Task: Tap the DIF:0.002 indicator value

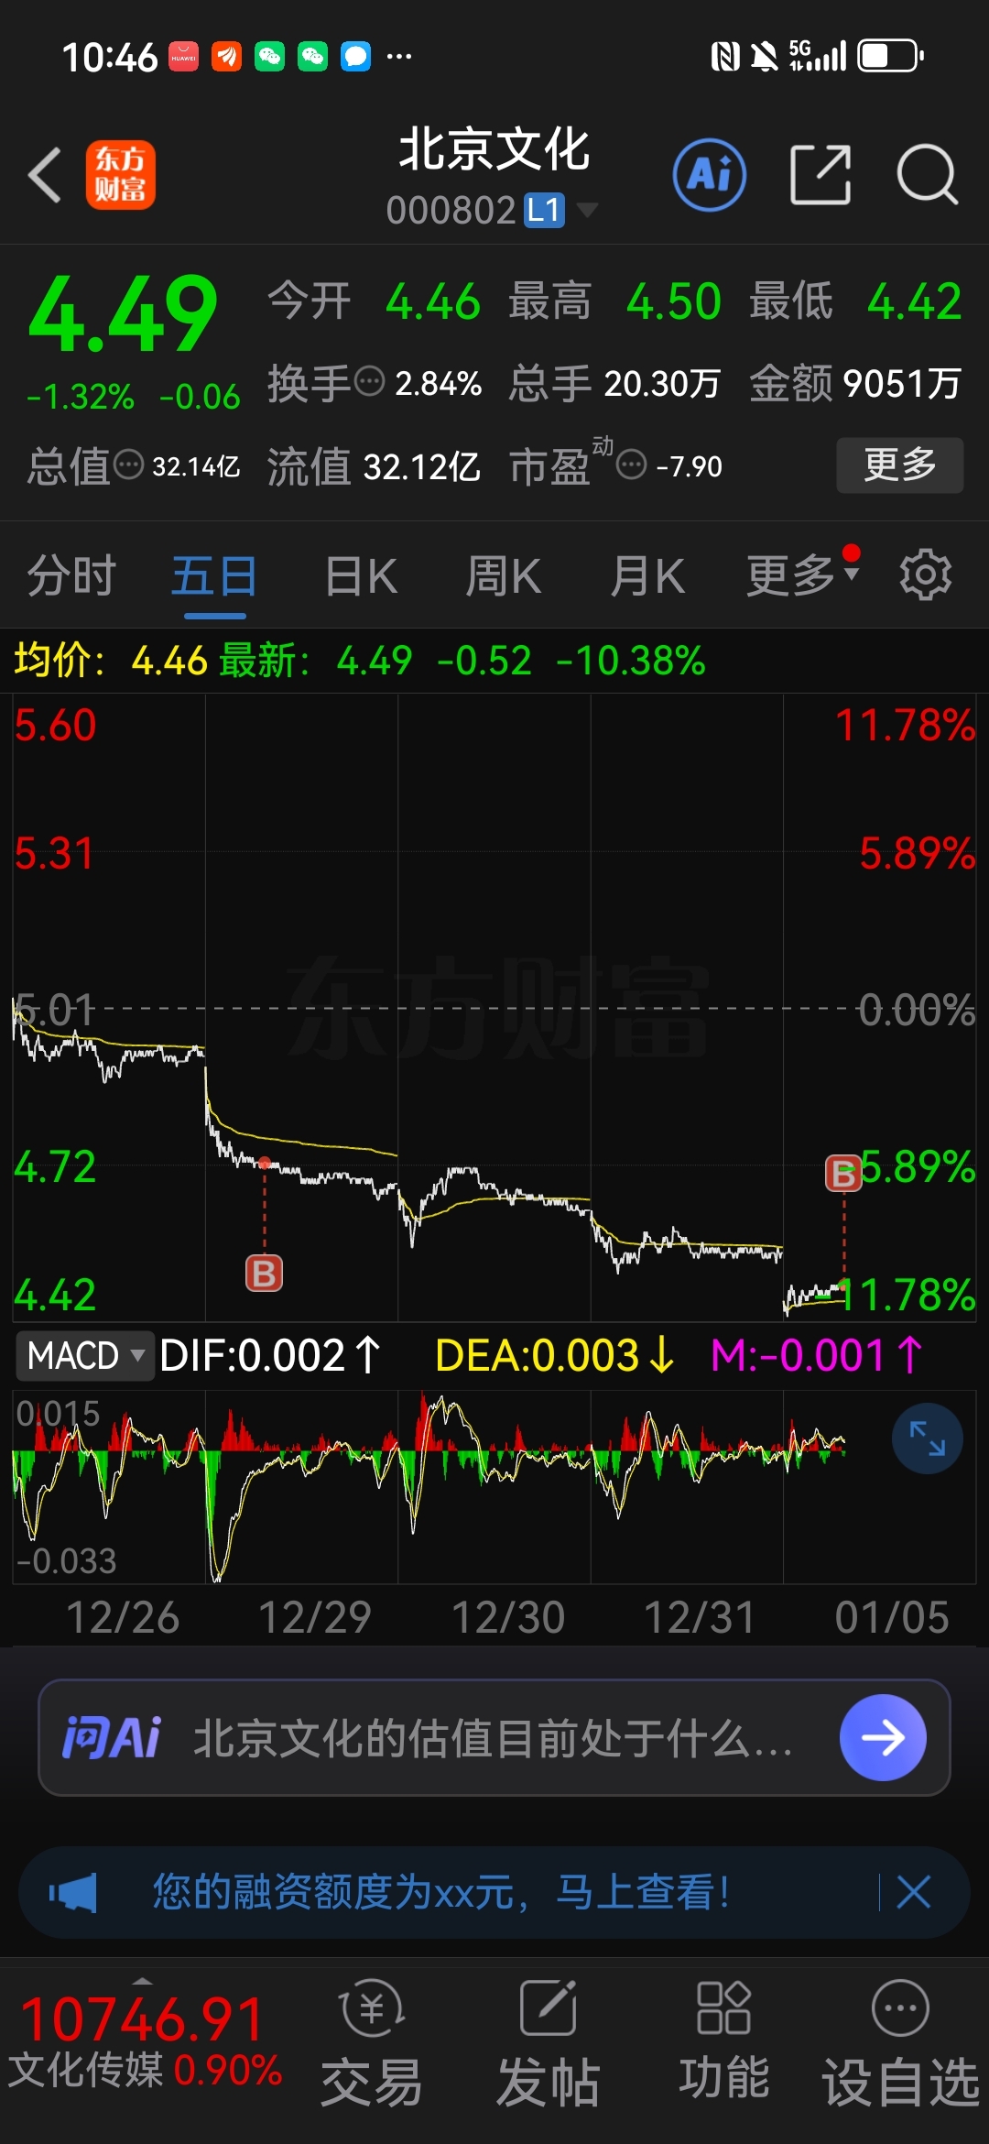Action: click(270, 1355)
